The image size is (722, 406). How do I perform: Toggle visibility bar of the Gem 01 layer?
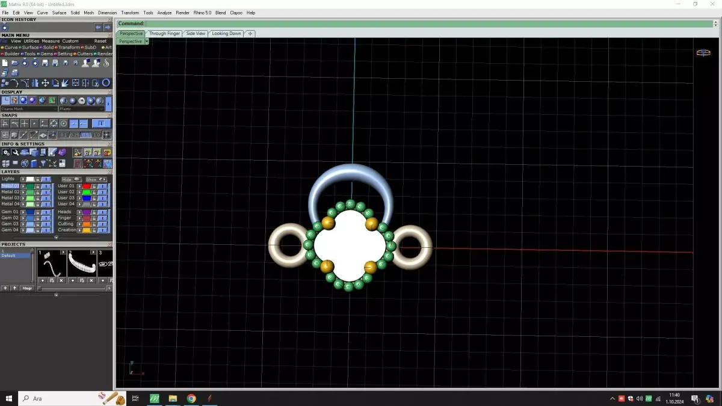point(46,212)
